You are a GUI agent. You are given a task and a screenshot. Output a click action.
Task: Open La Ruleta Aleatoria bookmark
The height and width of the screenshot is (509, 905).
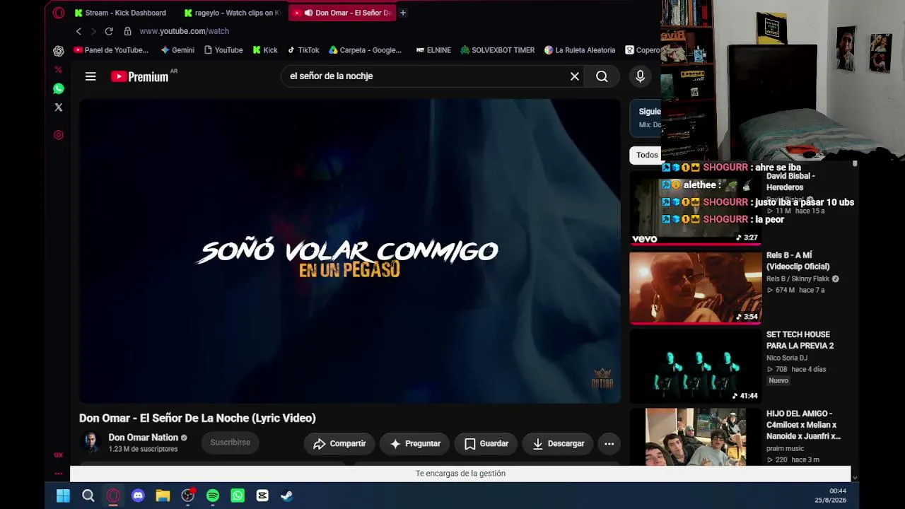580,50
